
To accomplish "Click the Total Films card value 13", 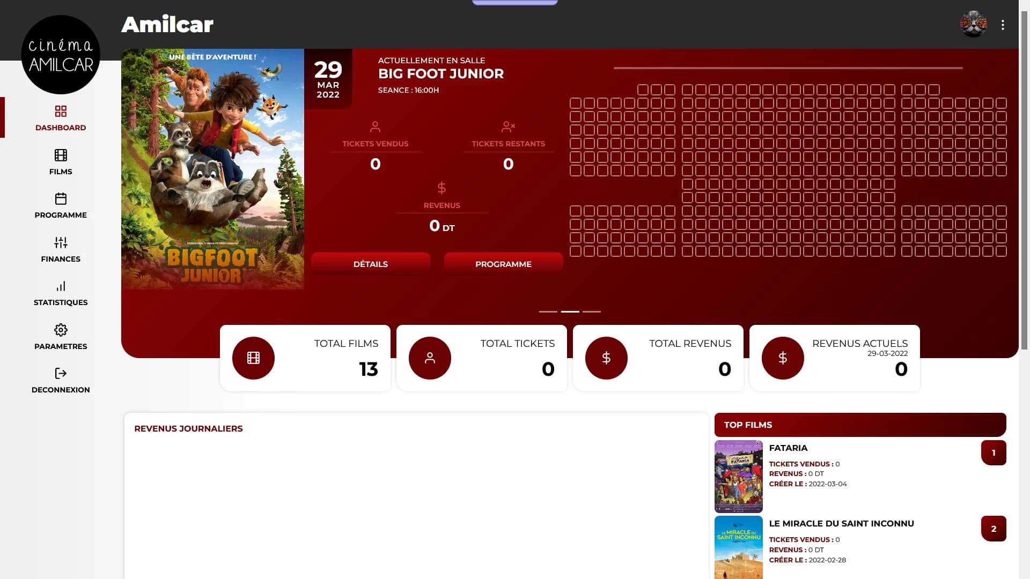I will (x=369, y=369).
